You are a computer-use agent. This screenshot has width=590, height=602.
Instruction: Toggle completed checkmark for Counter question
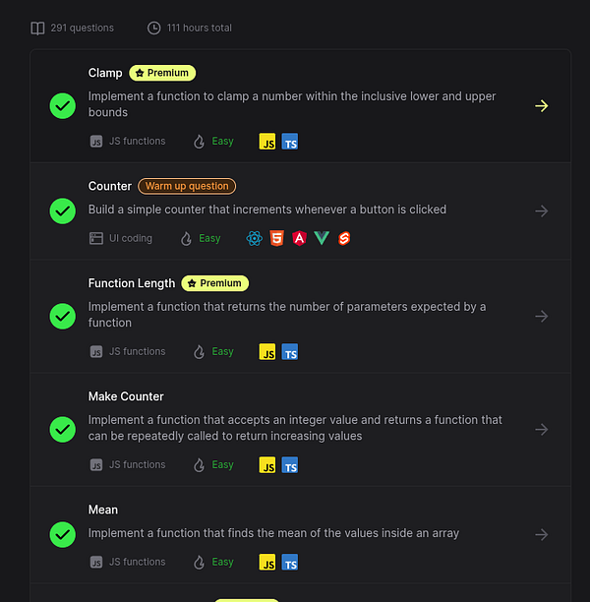[x=63, y=211]
